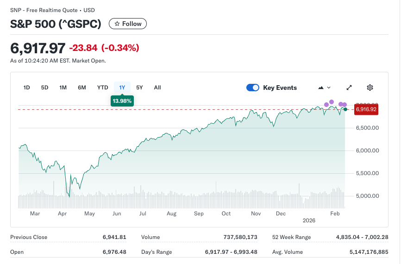The height and width of the screenshot is (264, 401).
Task: Show the 6M chart range
Action: 82,88
